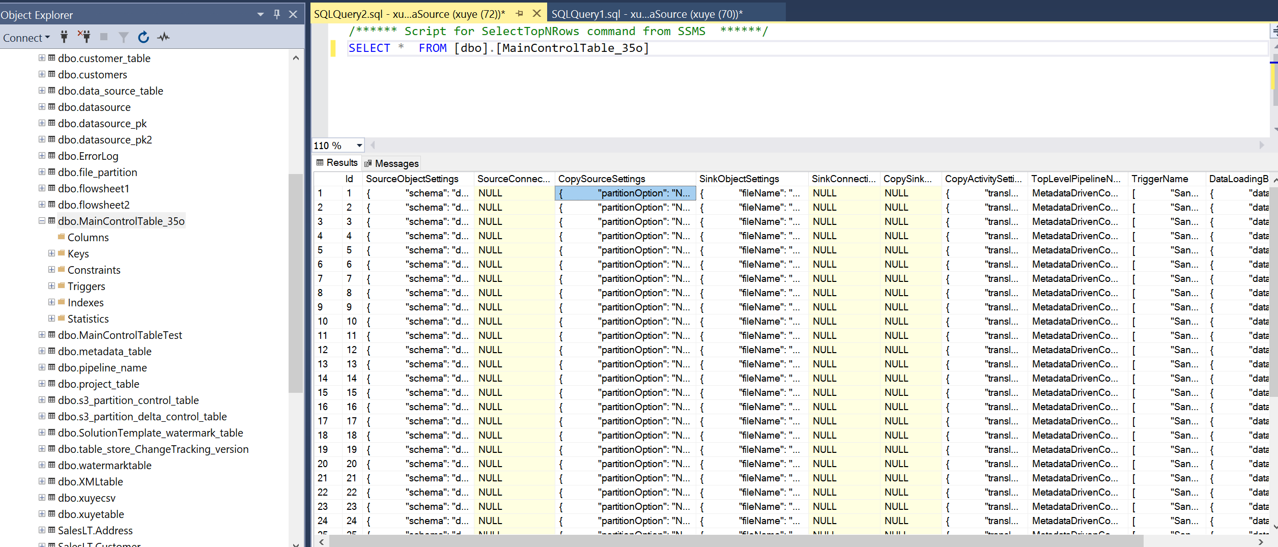Screen dimensions: 1278x547
Task: Refresh Object Explorer using the refresh icon
Action: [143, 37]
